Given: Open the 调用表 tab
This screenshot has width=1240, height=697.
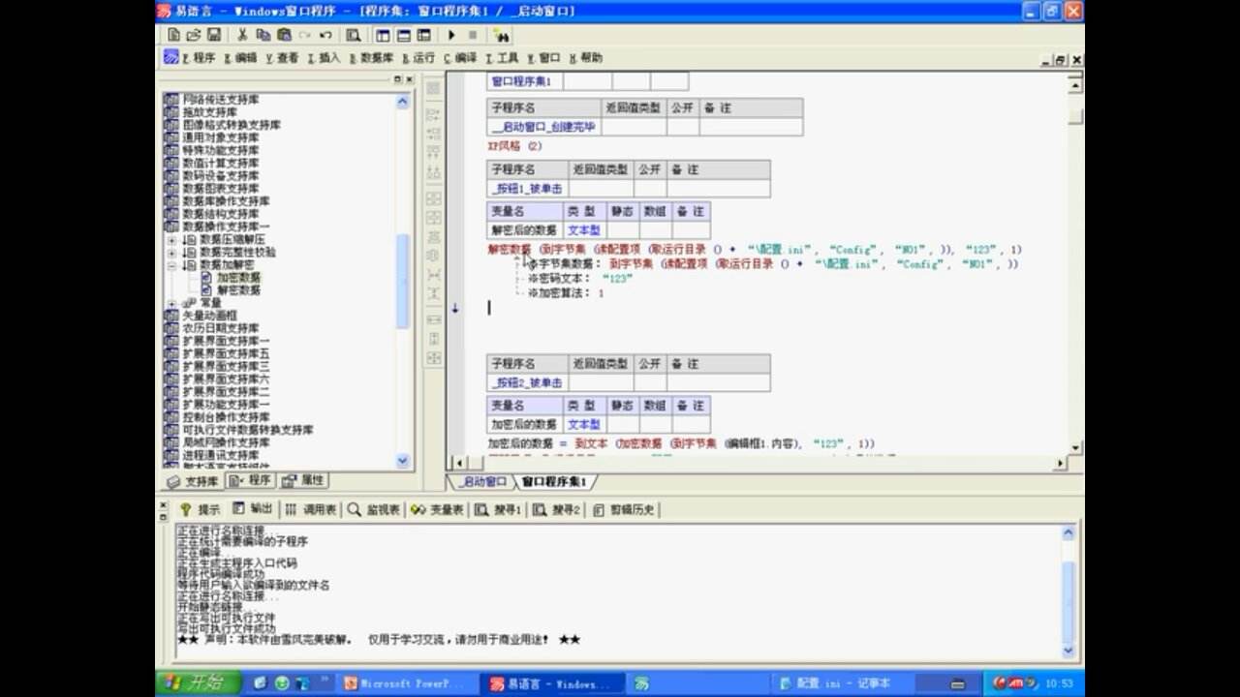Looking at the screenshot, I should (311, 509).
